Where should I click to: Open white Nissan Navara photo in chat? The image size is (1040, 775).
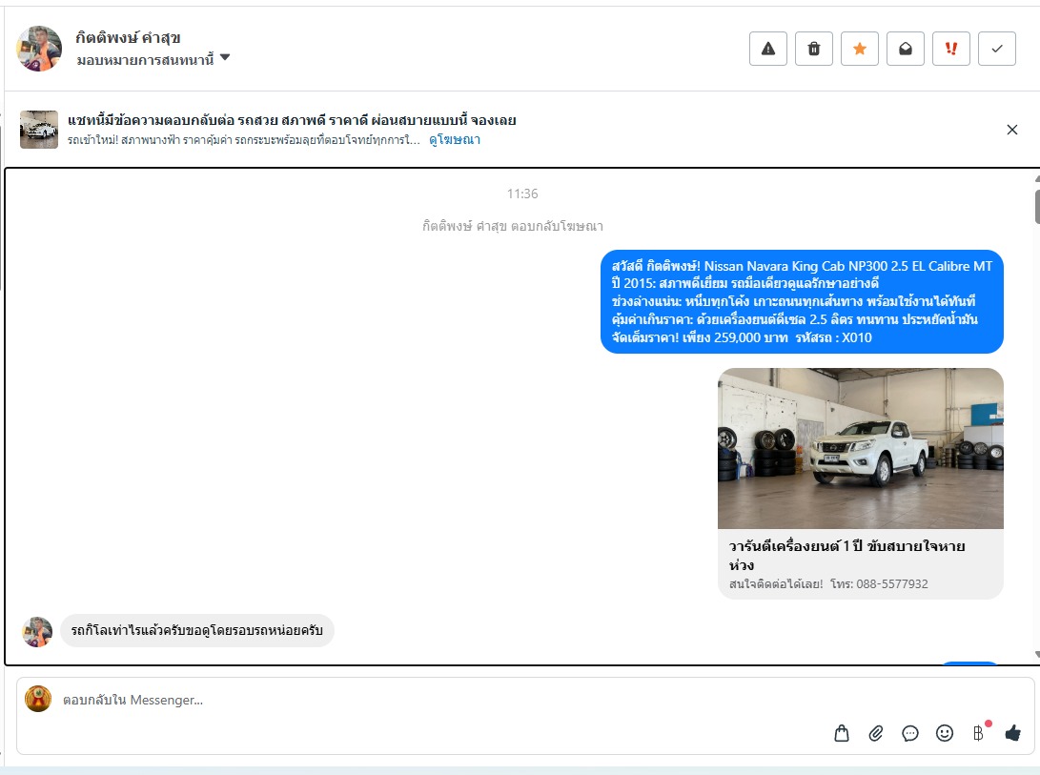860,449
